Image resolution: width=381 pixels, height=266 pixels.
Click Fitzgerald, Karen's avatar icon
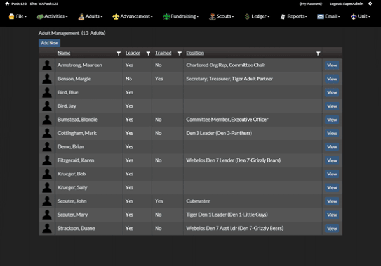(47, 160)
